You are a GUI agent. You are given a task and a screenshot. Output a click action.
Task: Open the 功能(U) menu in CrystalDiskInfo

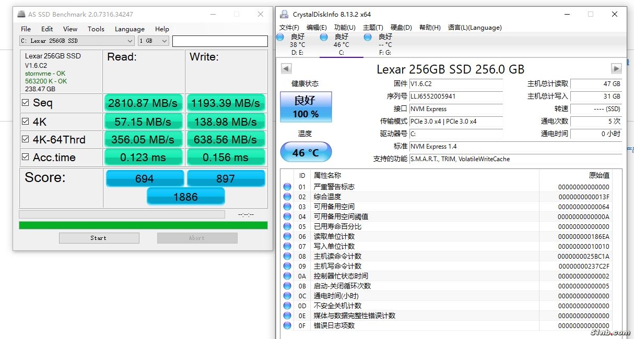345,28
